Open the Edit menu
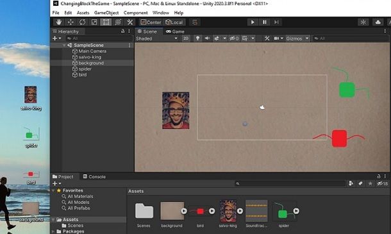Viewport: 391px width, 234px height. (x=68, y=13)
